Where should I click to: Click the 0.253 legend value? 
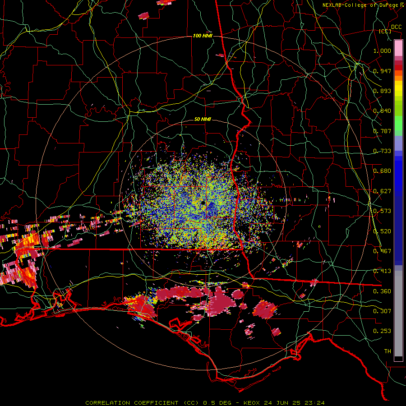pyautogui.click(x=382, y=331)
